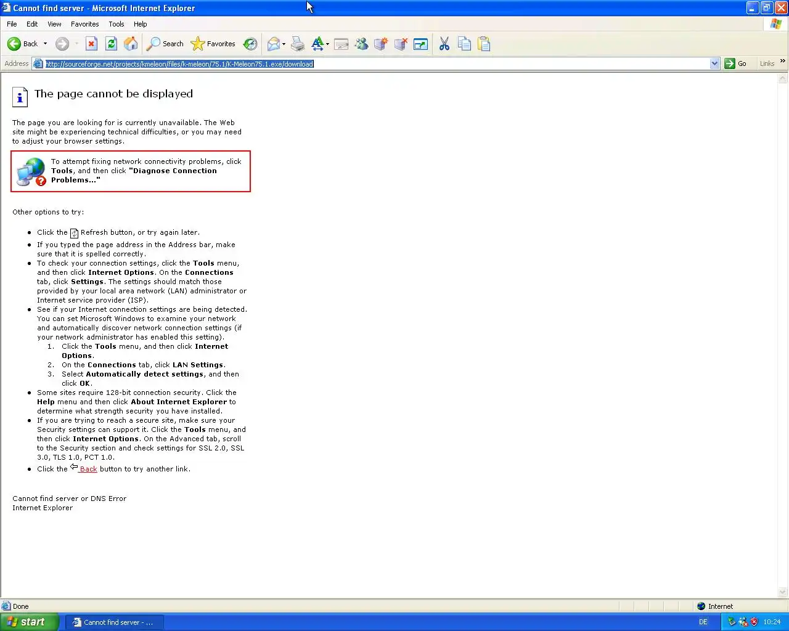Click the Windows start button
Image resolution: width=789 pixels, height=631 pixels.
[30, 622]
